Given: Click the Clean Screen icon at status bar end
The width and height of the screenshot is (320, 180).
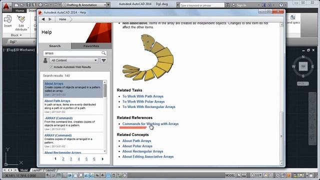Looking at the screenshot, I should [311, 175].
